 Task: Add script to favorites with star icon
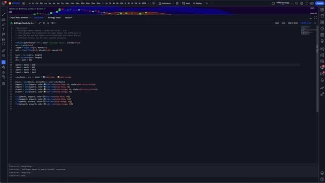44,23
